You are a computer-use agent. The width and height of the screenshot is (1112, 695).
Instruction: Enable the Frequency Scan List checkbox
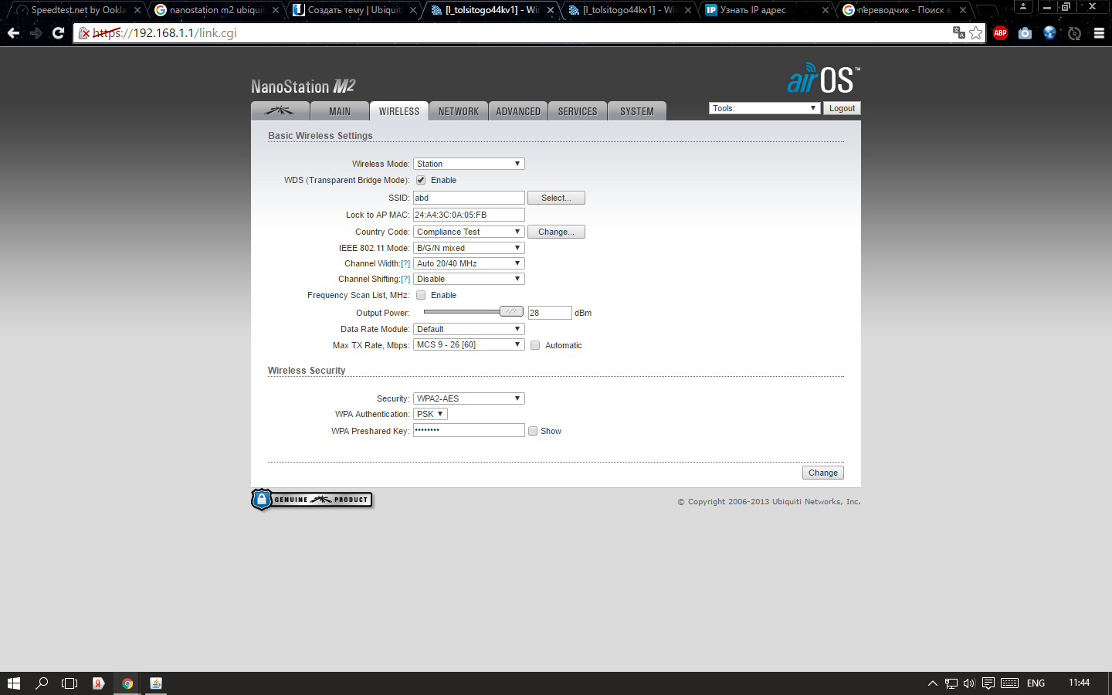[421, 295]
